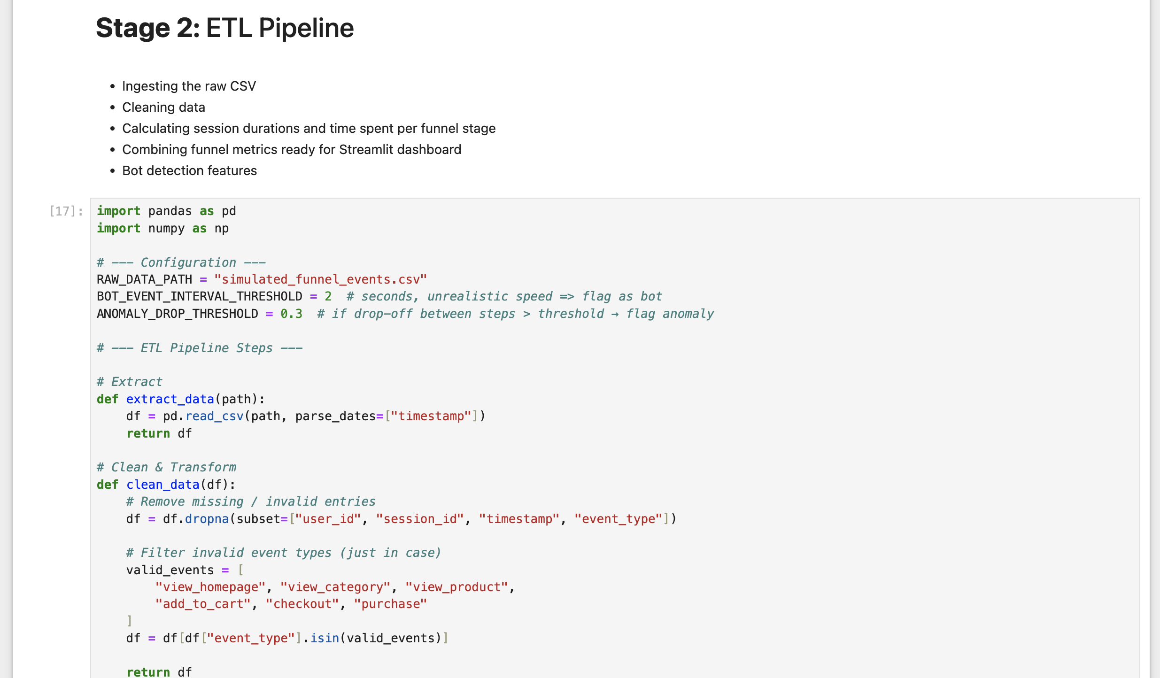This screenshot has width=1160, height=678.
Task: Click the ANOMALY_DROP_THRESHOLD value 0.3
Action: click(x=291, y=314)
